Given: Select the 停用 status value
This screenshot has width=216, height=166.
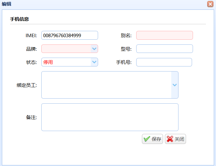Looking at the screenshot, I should pyautogui.click(x=48, y=62).
